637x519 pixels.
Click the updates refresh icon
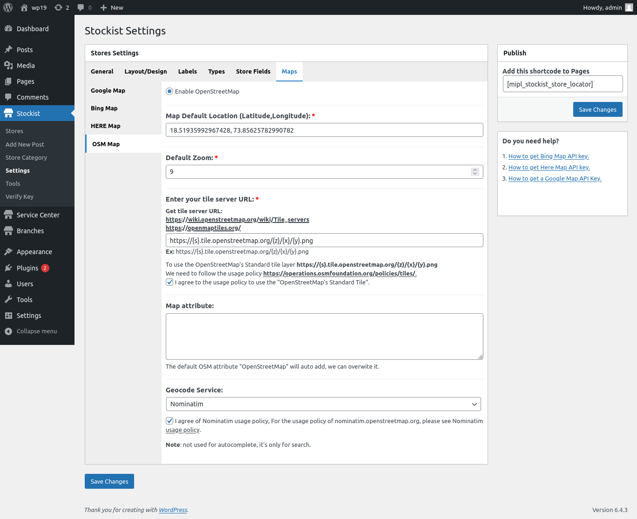pos(58,7)
